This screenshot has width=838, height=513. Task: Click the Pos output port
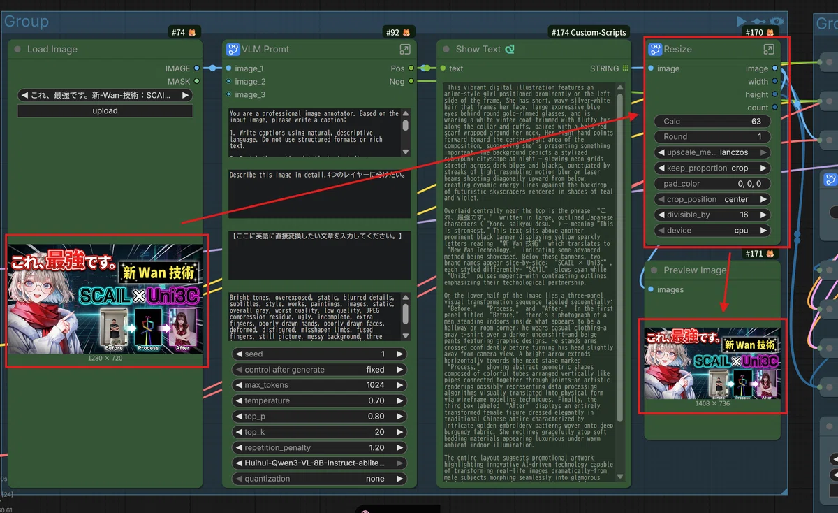click(411, 68)
